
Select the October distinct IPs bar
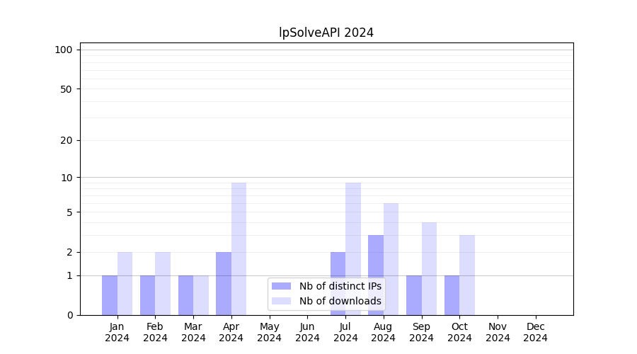coord(452,295)
